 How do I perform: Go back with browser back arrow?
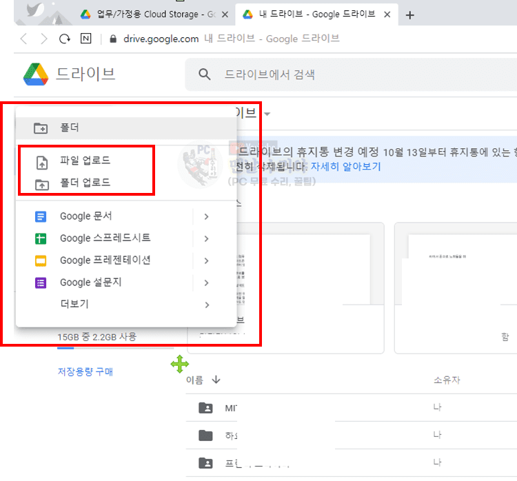(x=24, y=39)
